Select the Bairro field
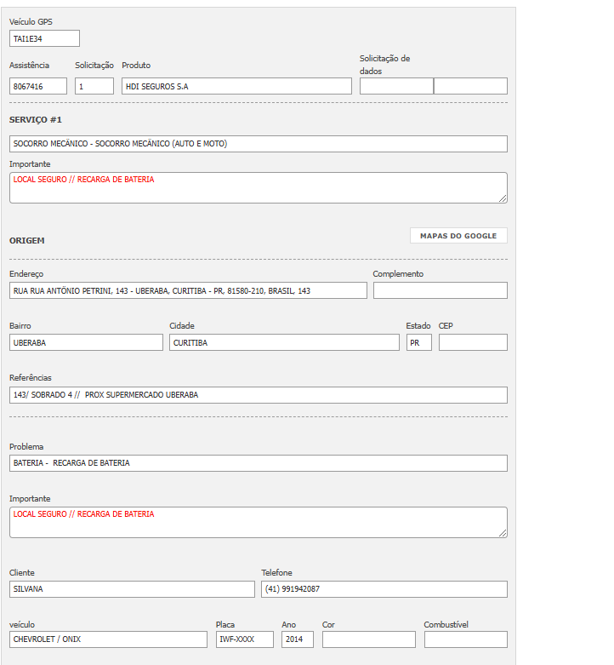The width and height of the screenshot is (614, 665). [86, 342]
